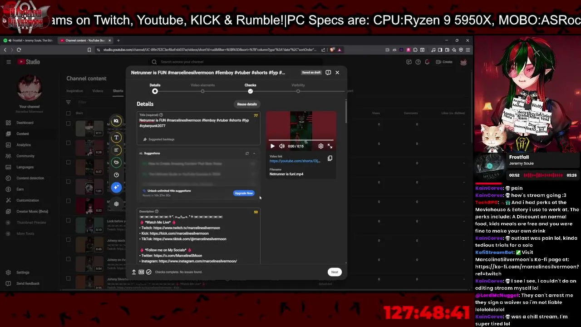Go to the Details step

[x=155, y=88]
